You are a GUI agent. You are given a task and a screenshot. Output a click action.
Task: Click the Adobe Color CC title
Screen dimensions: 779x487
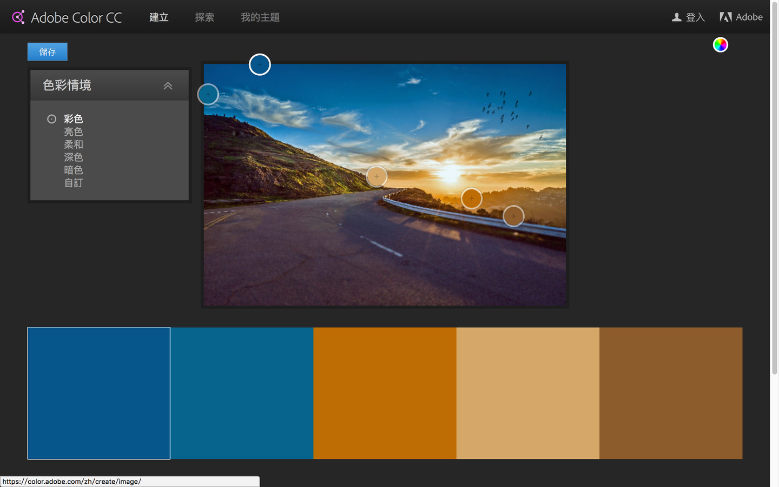pyautogui.click(x=76, y=17)
